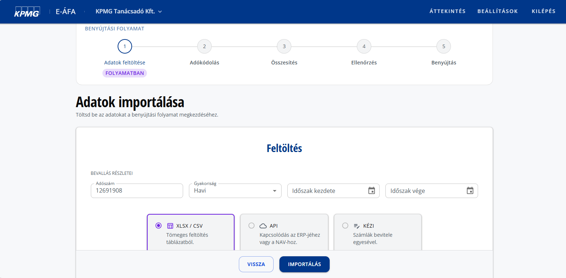Click the Adószám input field
This screenshot has height=278, width=566.
coord(137,191)
